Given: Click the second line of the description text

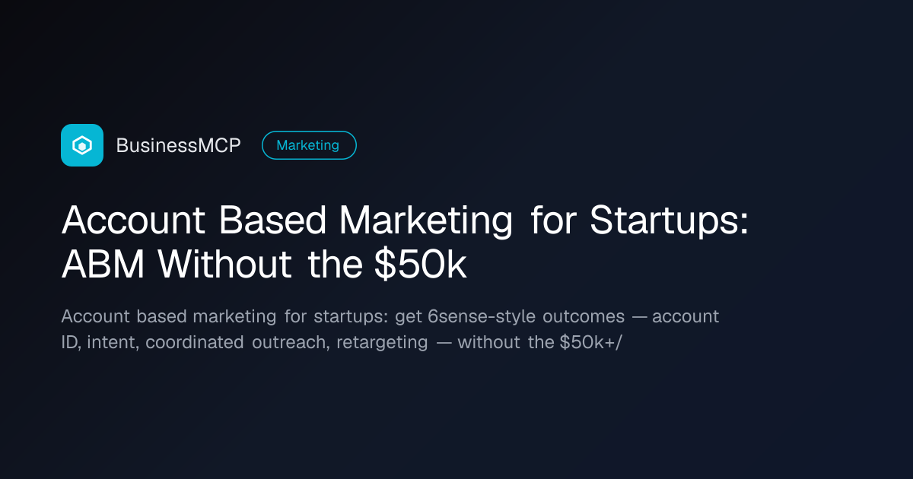Looking at the screenshot, I should pos(342,342).
